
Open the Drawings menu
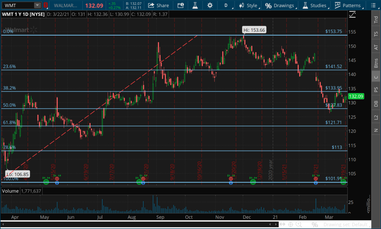click(x=280, y=5)
